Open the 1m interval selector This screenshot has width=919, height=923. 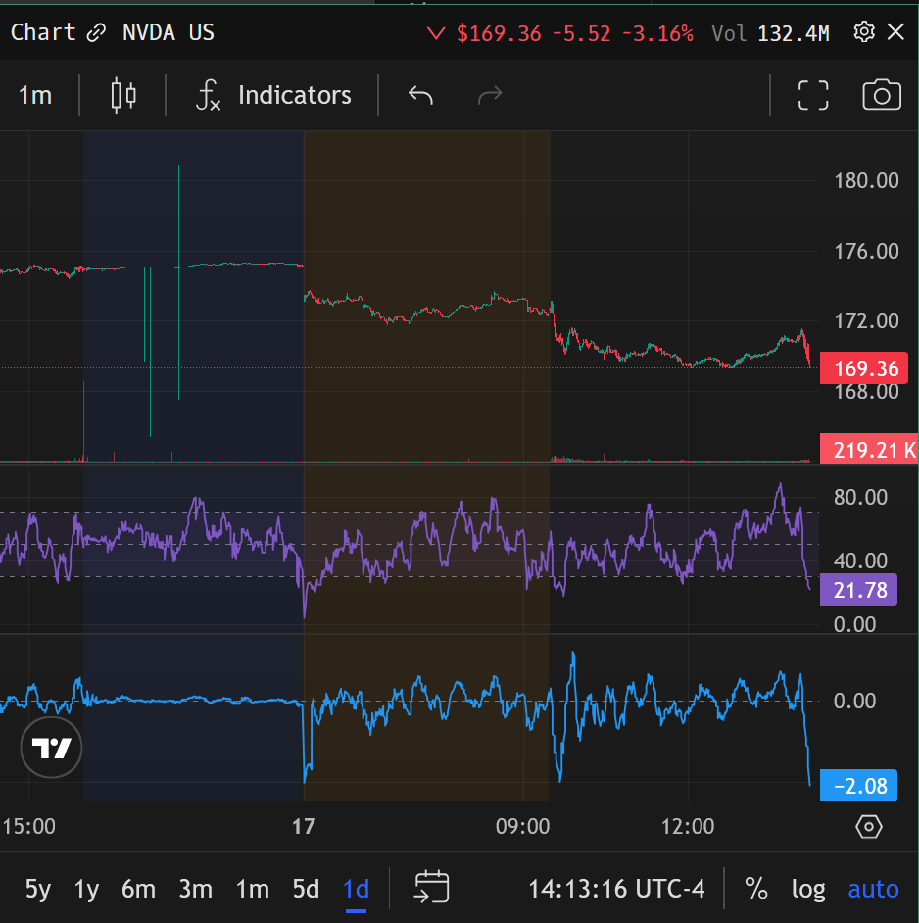[x=35, y=95]
